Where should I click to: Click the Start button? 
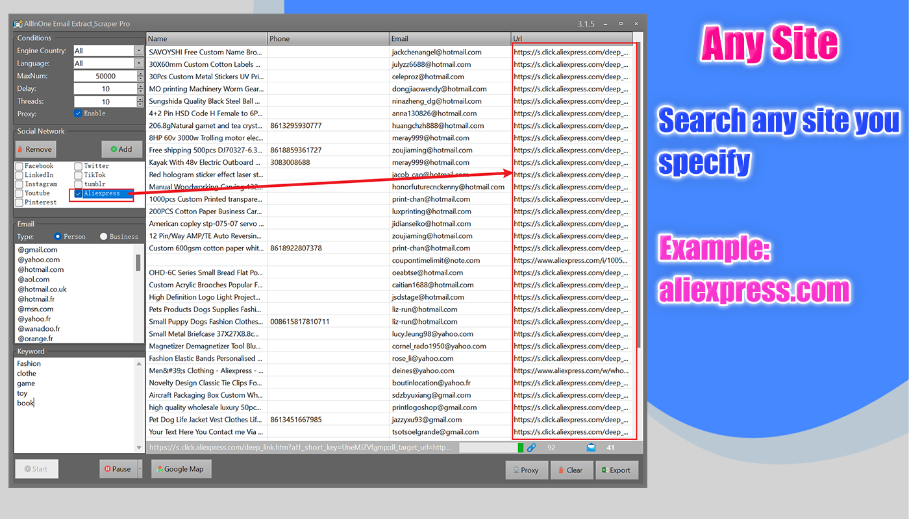36,468
